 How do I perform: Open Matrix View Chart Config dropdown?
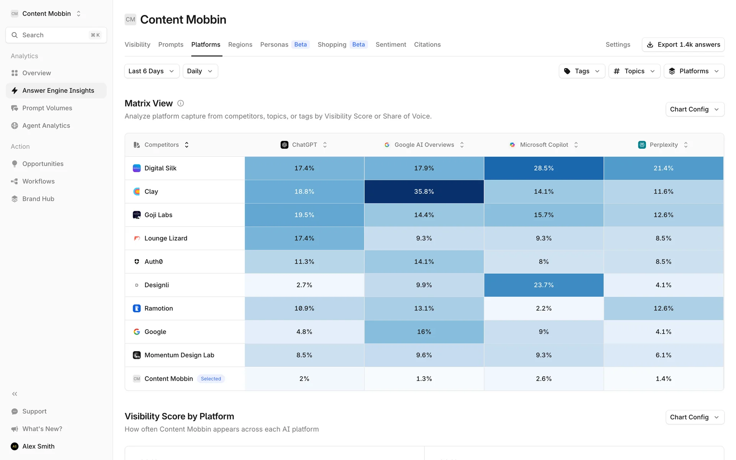[694, 109]
